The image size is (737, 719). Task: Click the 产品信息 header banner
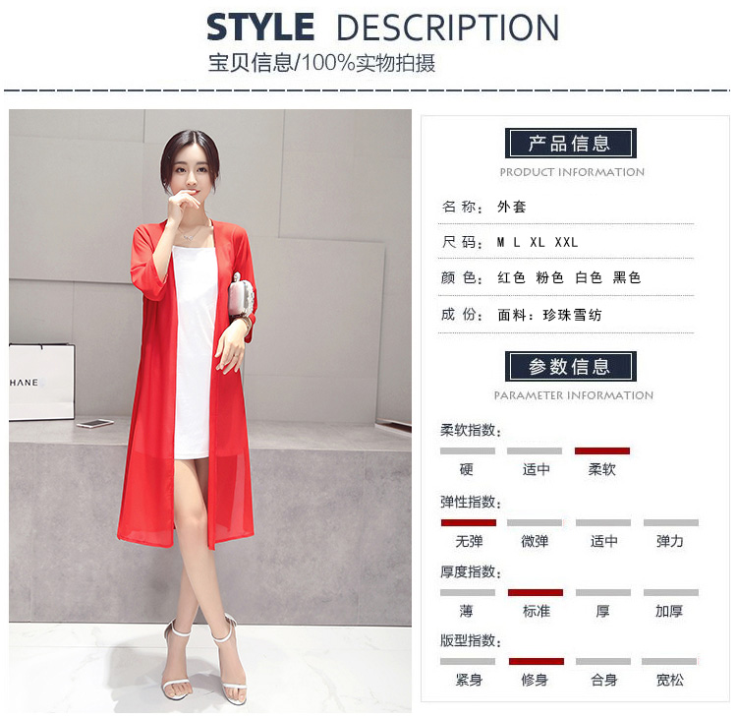pos(571,143)
